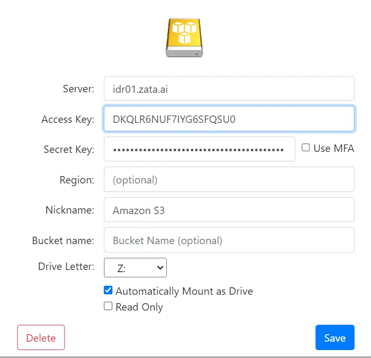371x358 pixels.
Task: Select the Secret Key password field
Action: coord(199,149)
